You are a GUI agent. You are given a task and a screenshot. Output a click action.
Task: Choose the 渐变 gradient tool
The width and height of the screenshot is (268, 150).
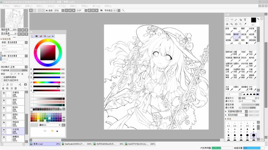pos(245,42)
